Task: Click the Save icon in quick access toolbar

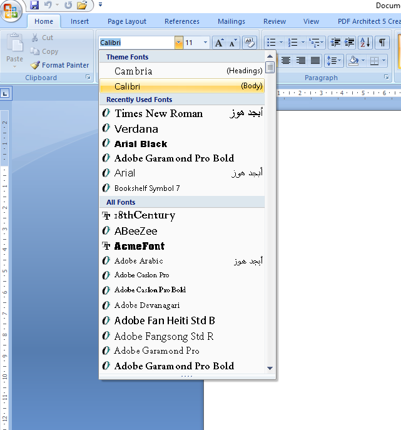Action: [x=34, y=5]
